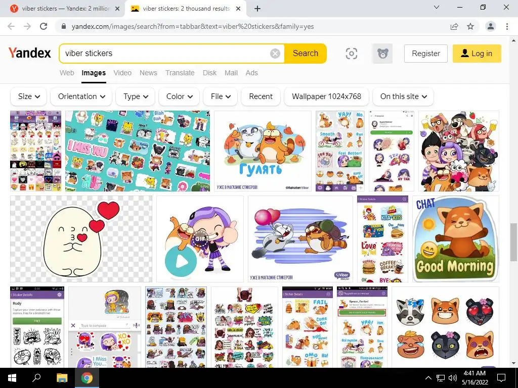Open the News tab
Screen dimensions: 518x388
click(x=148, y=73)
